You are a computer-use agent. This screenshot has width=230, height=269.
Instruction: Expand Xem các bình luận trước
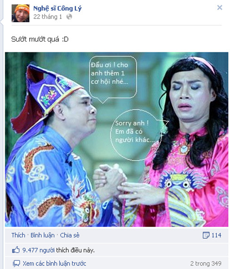click(55, 263)
